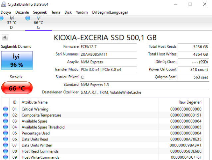Open the Düzenle menu
Screen dimensions: 212x160
[x=22, y=12]
